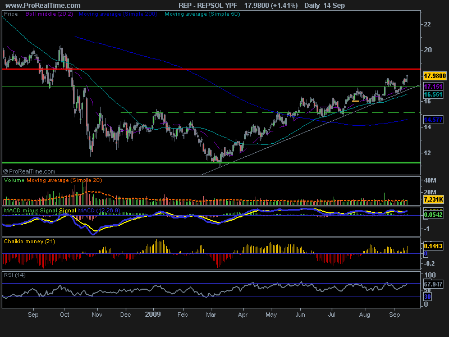Click the Nov month axis label
Image resolution: width=449 pixels, height=337 pixels.
97,315
